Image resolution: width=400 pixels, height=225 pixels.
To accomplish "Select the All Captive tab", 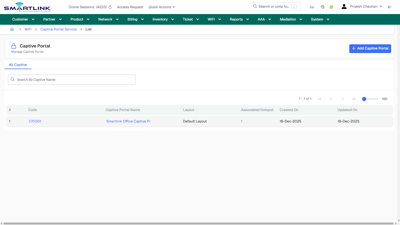I will click(18, 65).
